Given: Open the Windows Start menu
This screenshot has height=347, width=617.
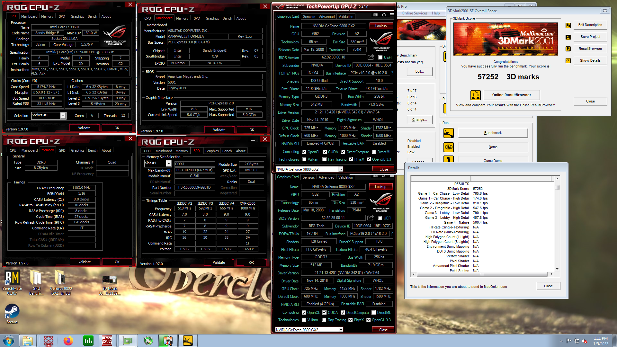Looking at the screenshot, I should [x=9, y=341].
